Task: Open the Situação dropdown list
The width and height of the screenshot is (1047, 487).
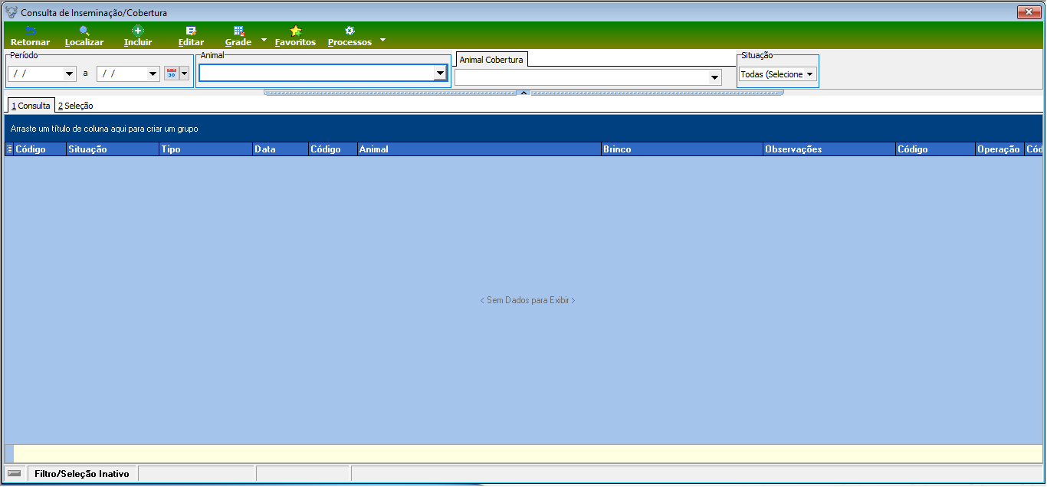Action: click(x=810, y=74)
